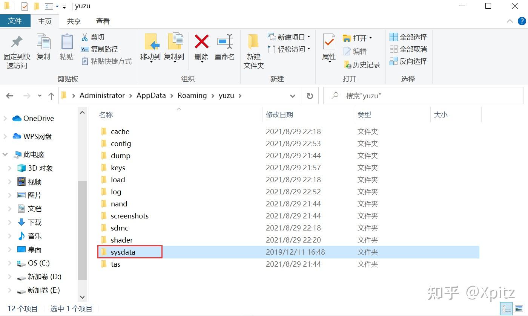Click the Back navigation arrow

tap(10, 96)
